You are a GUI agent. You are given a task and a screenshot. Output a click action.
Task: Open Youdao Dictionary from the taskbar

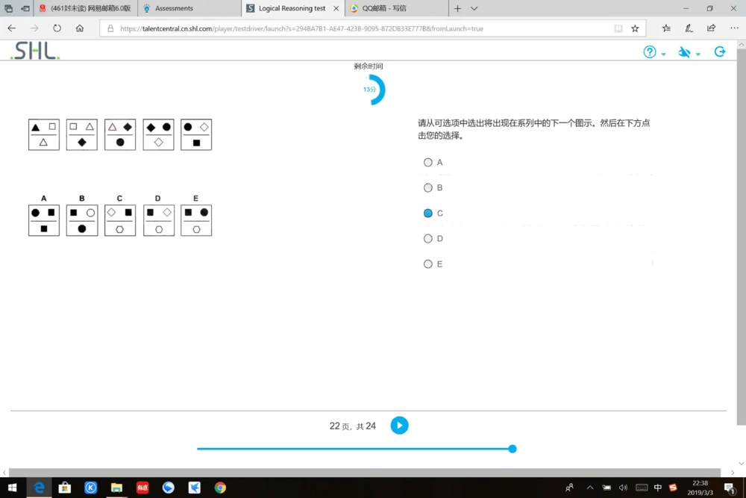(142, 488)
